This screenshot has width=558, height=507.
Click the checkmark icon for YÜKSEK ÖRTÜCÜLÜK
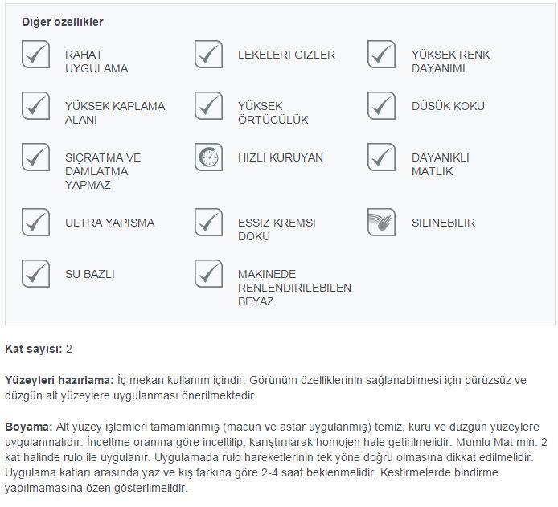[x=208, y=106]
